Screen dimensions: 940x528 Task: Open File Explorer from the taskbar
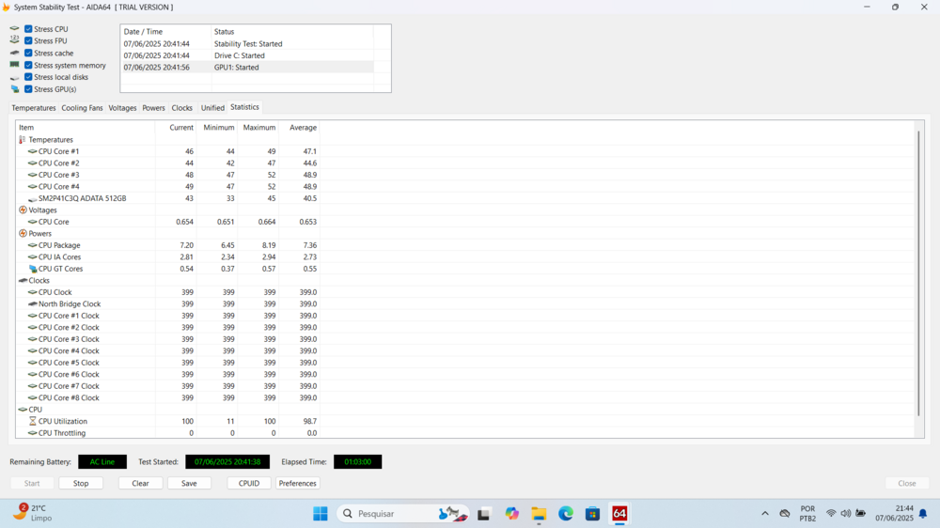point(539,514)
